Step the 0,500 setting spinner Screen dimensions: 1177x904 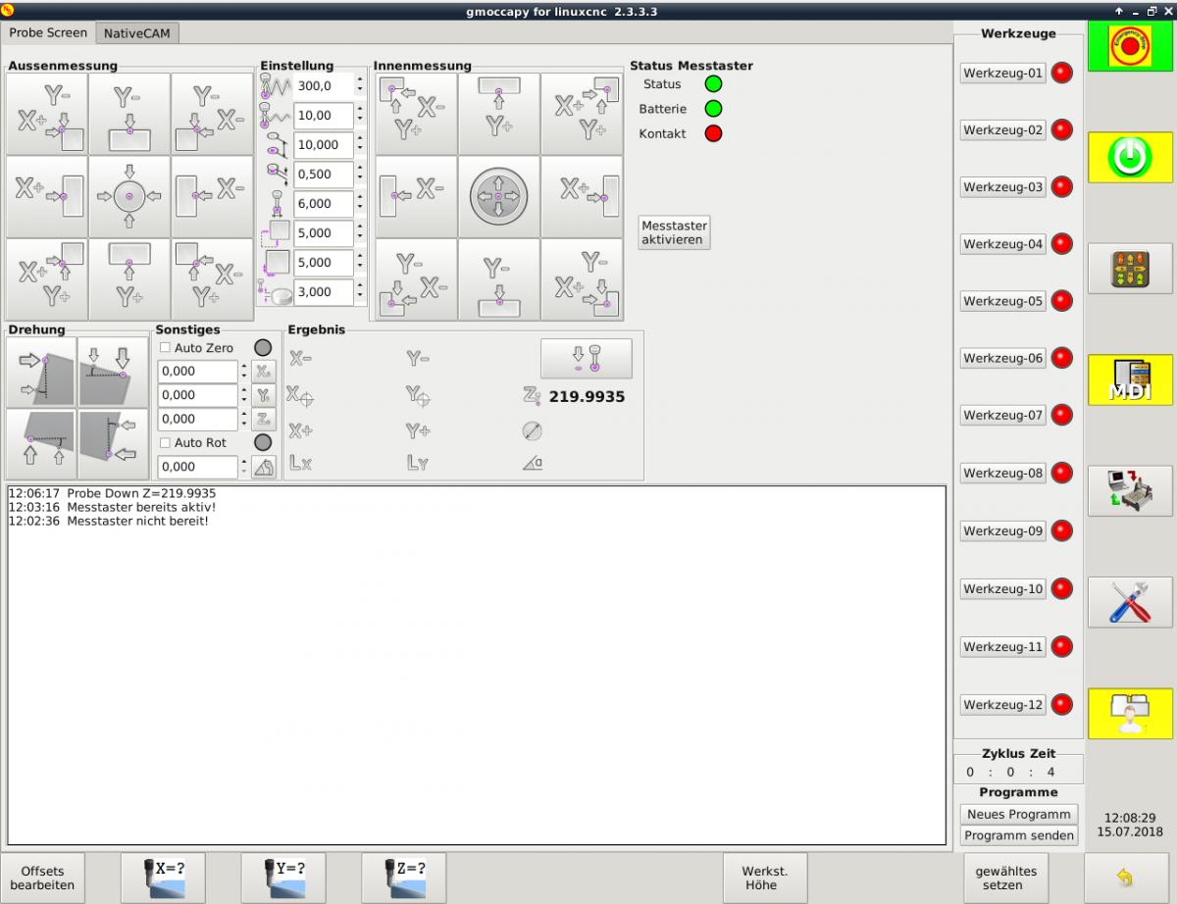(x=360, y=174)
